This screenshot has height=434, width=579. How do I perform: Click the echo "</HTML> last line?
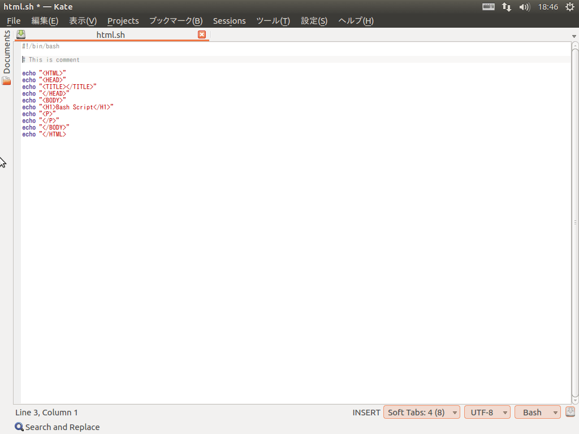click(44, 134)
